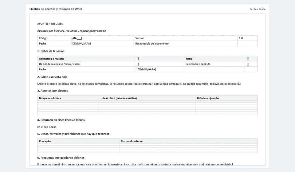Screen dimensions: 295x172
Task: Click the 'Kardex Tauro' label
Action: (258, 9)
